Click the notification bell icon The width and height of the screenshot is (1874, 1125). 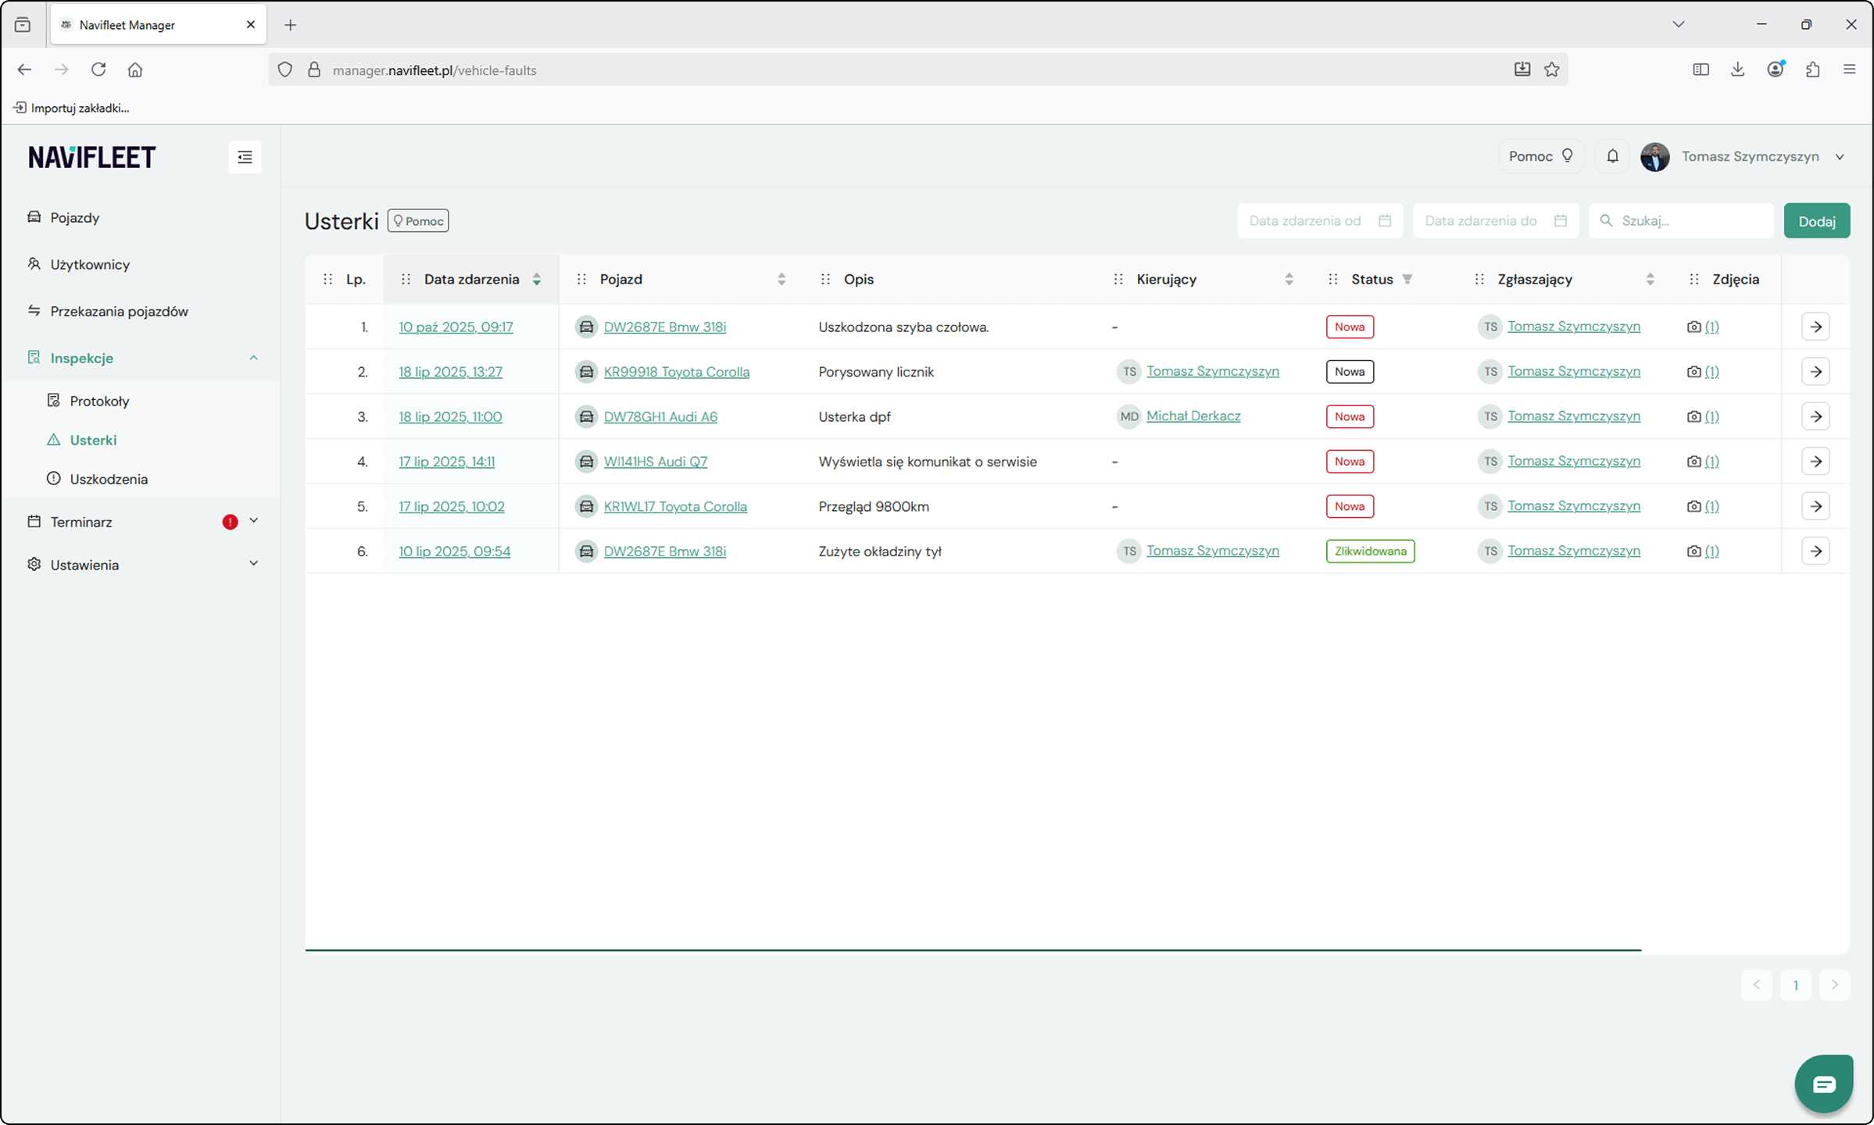tap(1612, 156)
